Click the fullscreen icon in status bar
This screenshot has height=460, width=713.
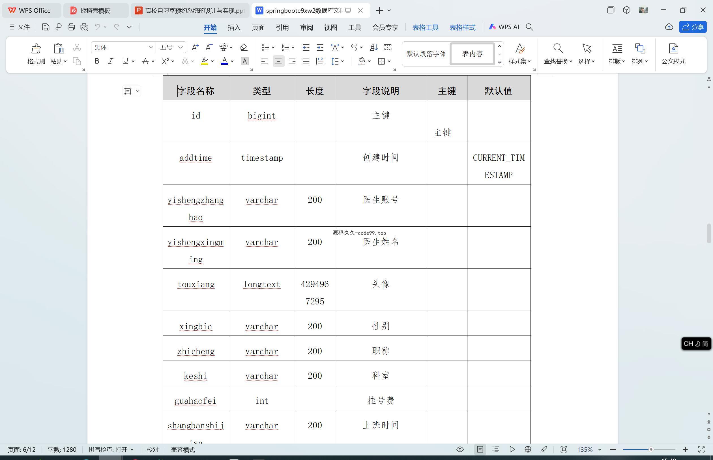point(701,449)
